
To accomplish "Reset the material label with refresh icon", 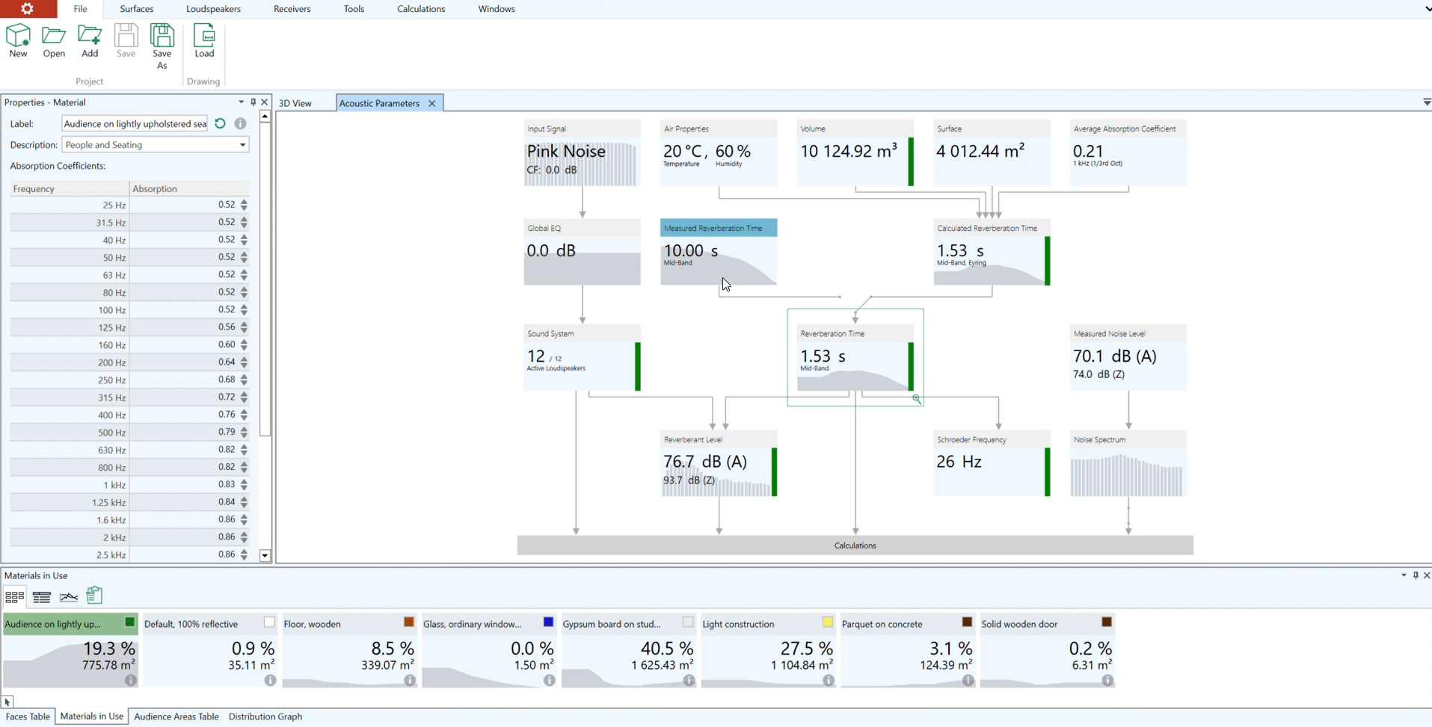I will click(x=220, y=123).
